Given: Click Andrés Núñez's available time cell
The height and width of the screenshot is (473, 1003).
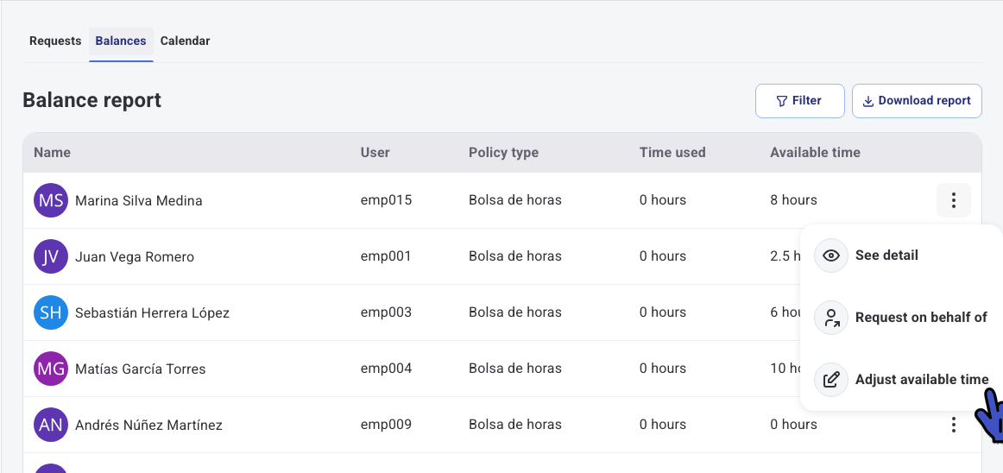Looking at the screenshot, I should (x=794, y=425).
